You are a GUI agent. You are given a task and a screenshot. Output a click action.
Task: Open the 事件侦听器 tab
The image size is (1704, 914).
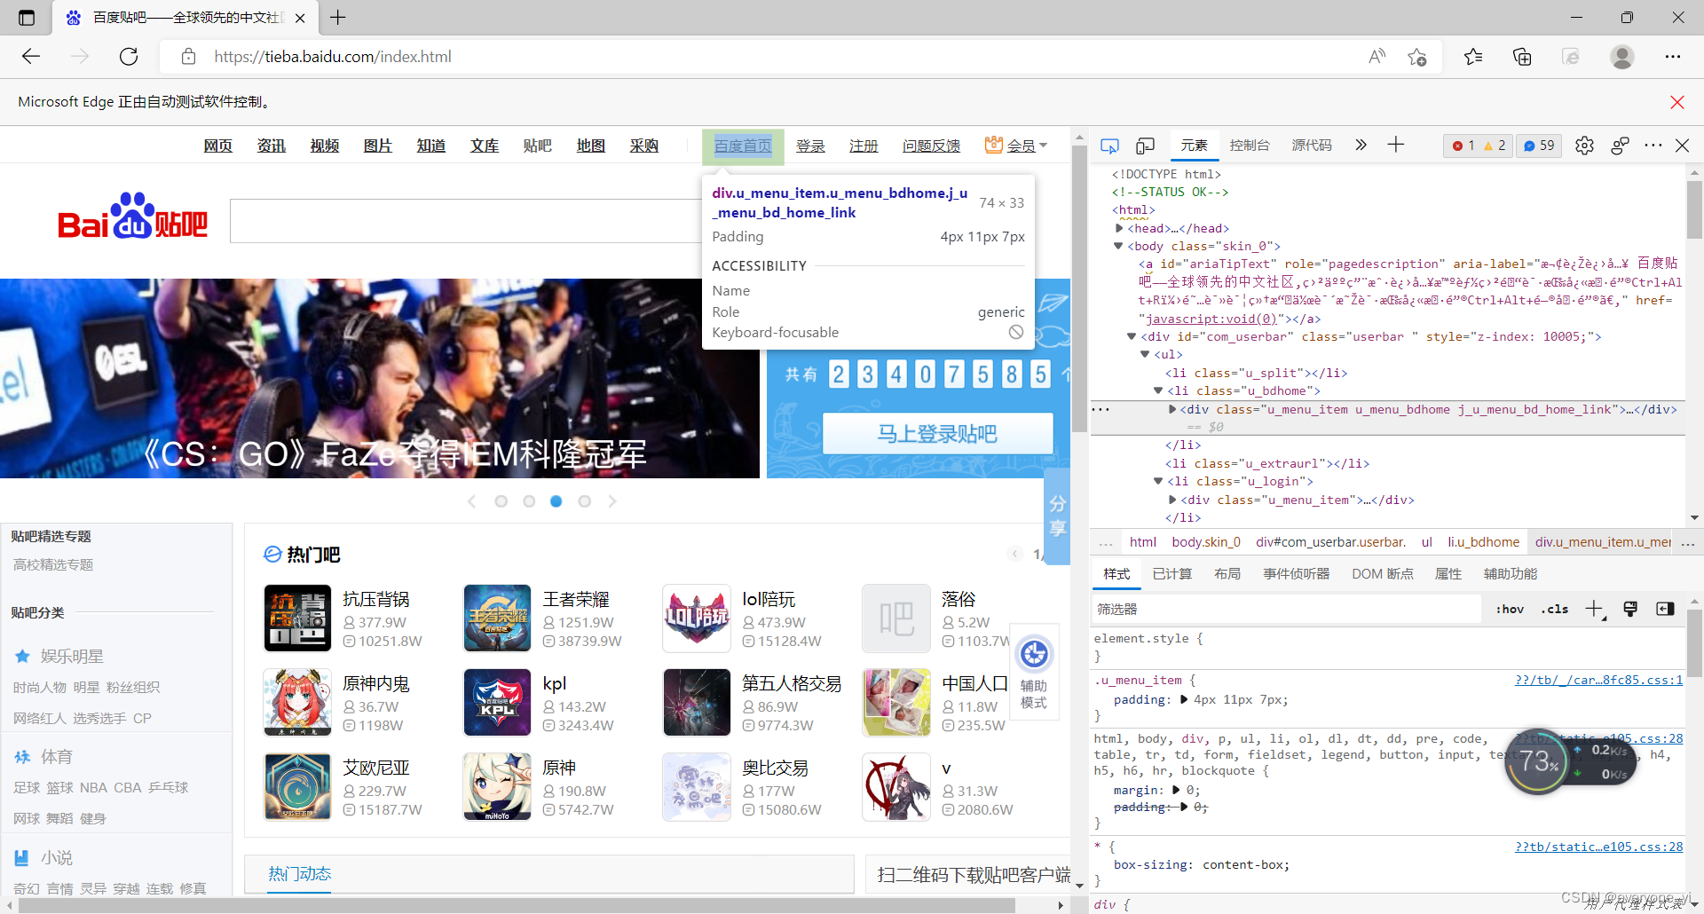(1296, 574)
